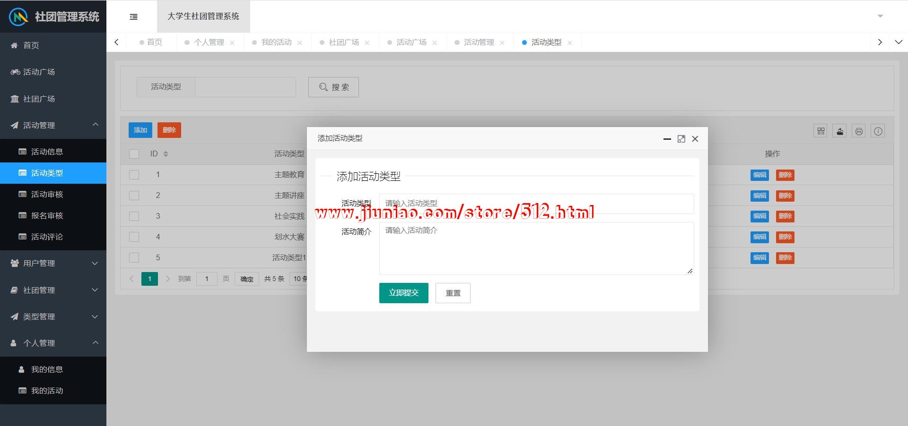
Task: Click the home icon beside 首页 in sidebar
Action: [x=14, y=45]
